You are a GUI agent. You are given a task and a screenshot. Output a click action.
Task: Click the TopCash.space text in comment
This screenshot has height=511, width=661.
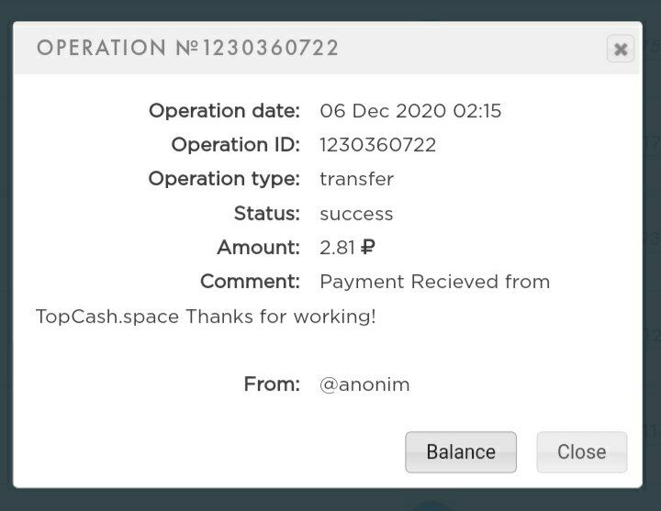pos(107,317)
